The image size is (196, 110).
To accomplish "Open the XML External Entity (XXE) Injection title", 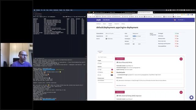I will [x=130, y=96].
